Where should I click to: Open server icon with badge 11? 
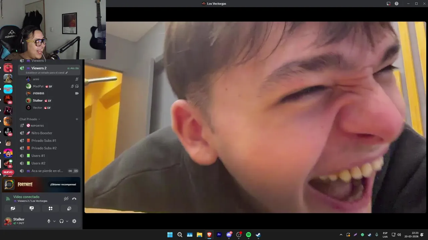tap(8, 164)
